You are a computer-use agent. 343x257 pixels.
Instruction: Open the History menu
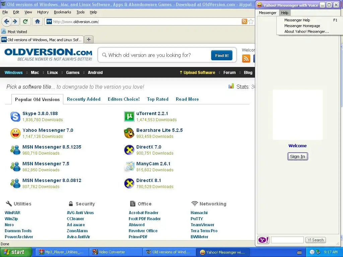point(43,12)
